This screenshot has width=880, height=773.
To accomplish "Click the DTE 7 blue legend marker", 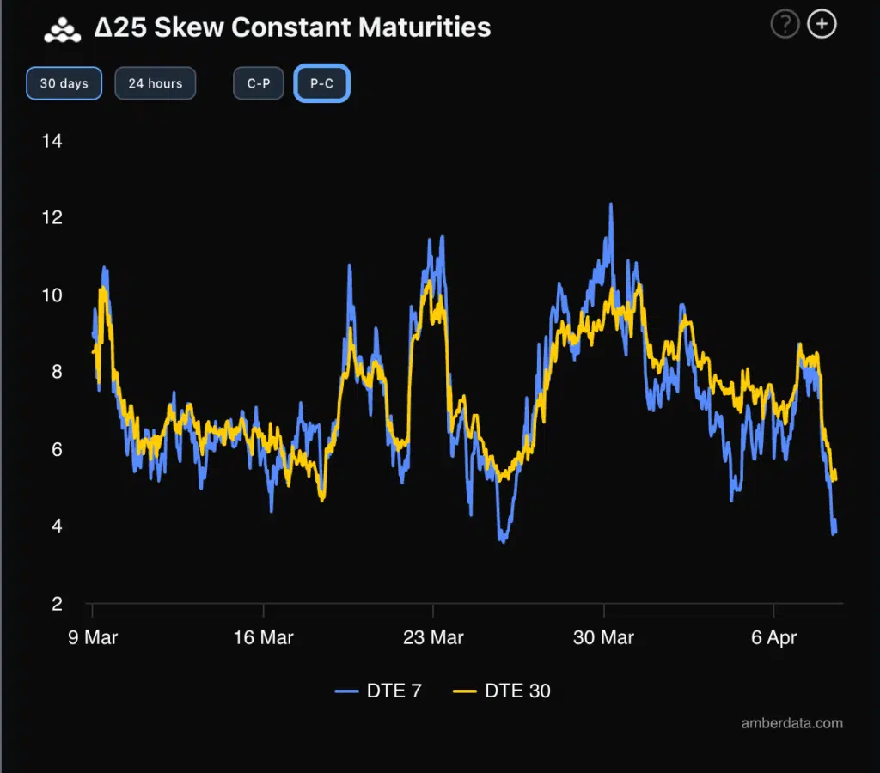I will (348, 691).
